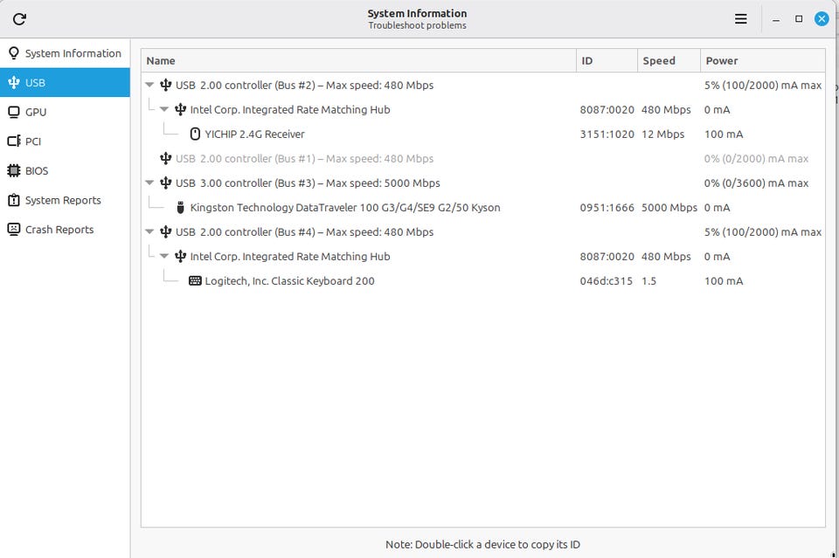Click the note about double-clicking to copy ID
Viewport: 839px width, 558px height.
pyautogui.click(x=482, y=544)
